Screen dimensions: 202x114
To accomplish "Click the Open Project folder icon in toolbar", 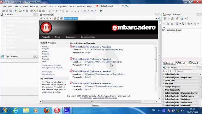I will pyautogui.click(x=35, y=11).
